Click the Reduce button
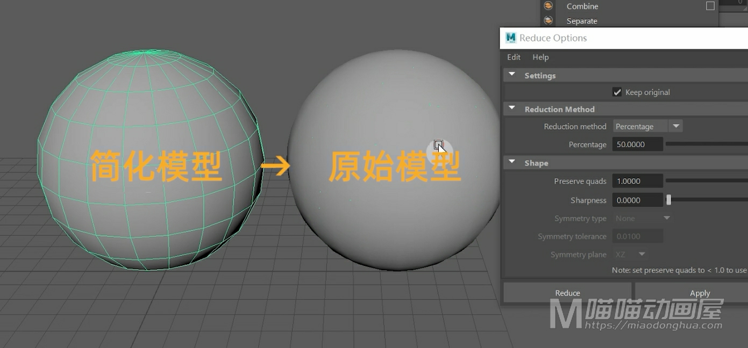Screen dimensions: 748x348 coord(567,293)
